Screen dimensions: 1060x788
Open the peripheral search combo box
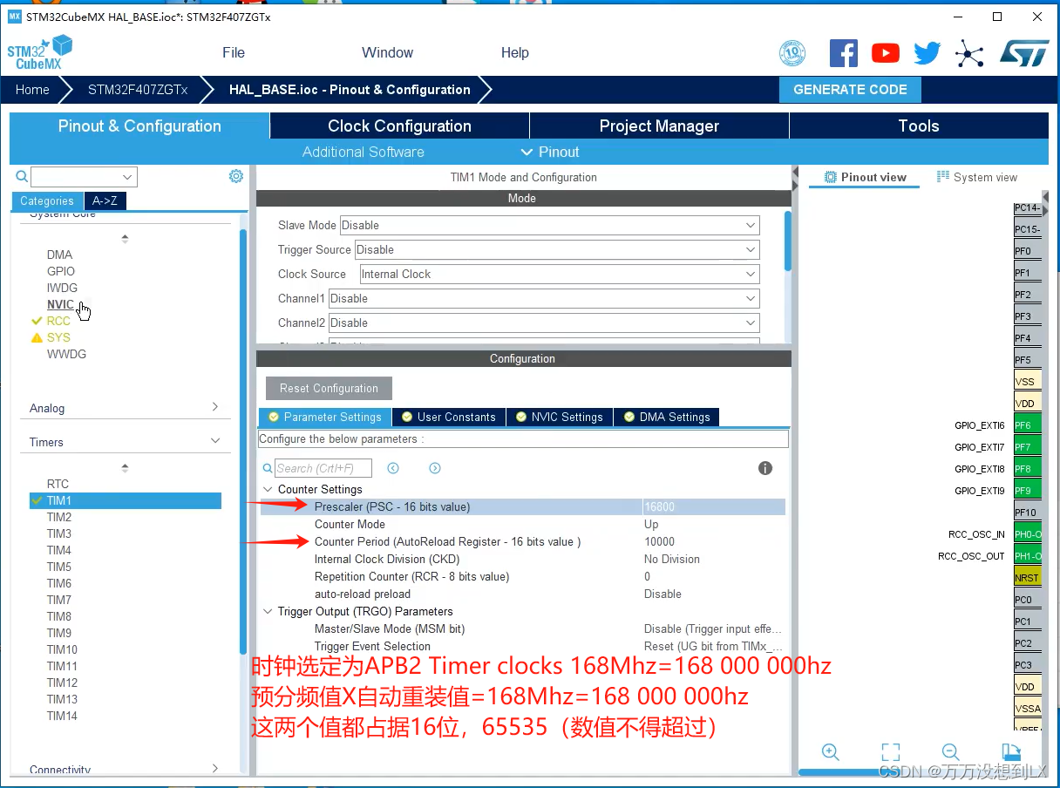[x=84, y=176]
